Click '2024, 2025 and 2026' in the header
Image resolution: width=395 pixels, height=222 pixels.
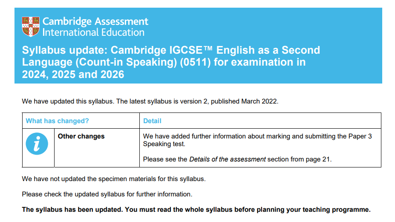pyautogui.click(x=73, y=75)
